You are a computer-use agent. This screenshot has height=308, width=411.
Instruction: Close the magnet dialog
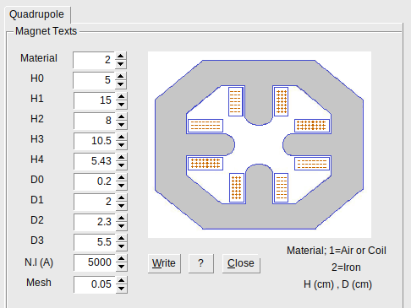241,263
